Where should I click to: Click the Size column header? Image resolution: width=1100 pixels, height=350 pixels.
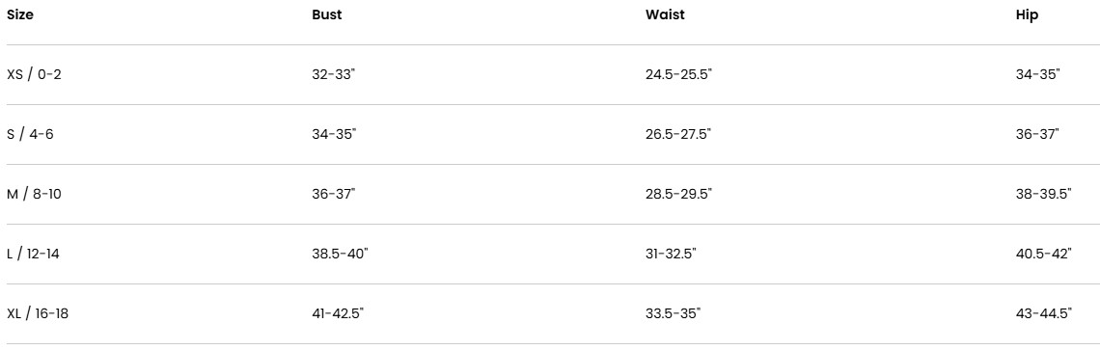pos(19,14)
